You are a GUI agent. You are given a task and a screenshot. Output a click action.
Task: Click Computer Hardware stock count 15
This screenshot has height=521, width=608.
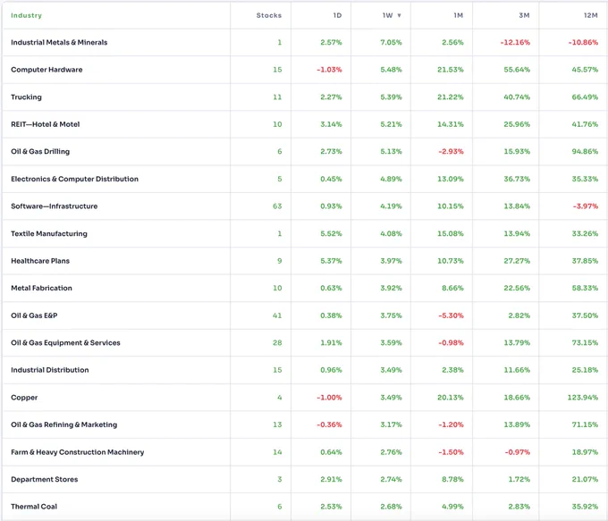(x=277, y=70)
